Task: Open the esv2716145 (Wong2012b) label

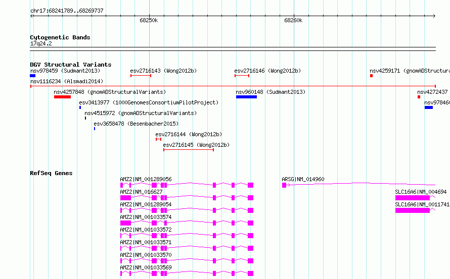Action: (x=196, y=145)
